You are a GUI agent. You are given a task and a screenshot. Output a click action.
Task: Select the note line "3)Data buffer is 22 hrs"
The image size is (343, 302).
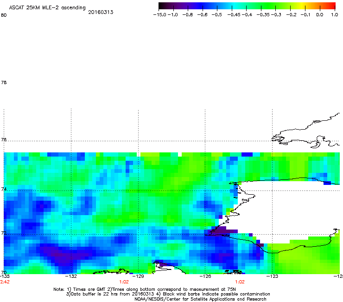pos(168,294)
